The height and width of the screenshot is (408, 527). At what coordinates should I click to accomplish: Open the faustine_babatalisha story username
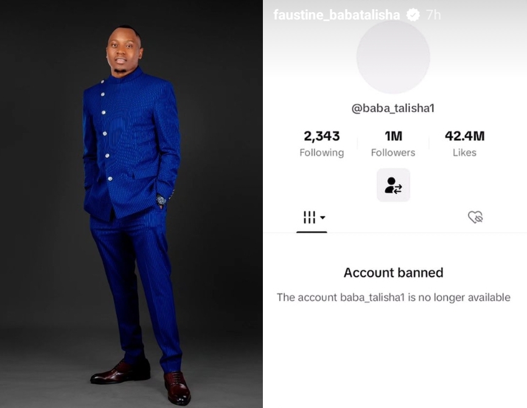337,15
